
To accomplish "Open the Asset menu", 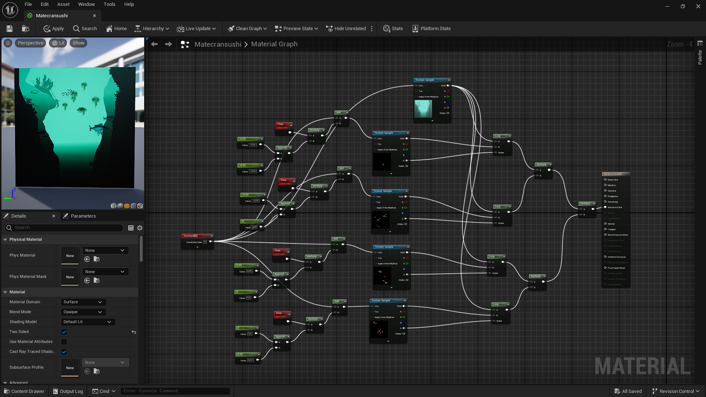I will pyautogui.click(x=63, y=4).
